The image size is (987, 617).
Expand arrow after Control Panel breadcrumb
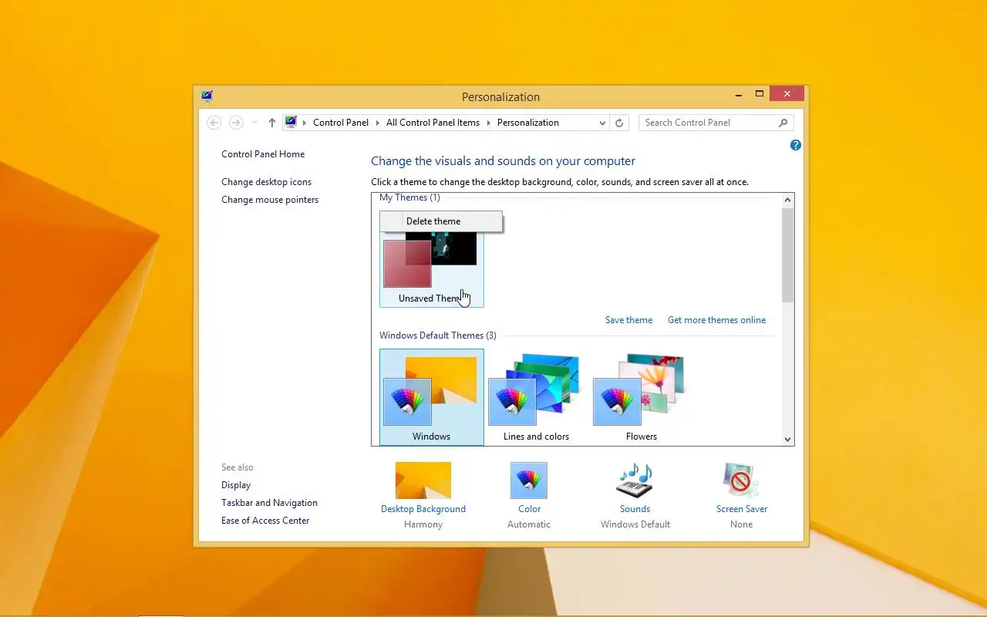click(378, 123)
